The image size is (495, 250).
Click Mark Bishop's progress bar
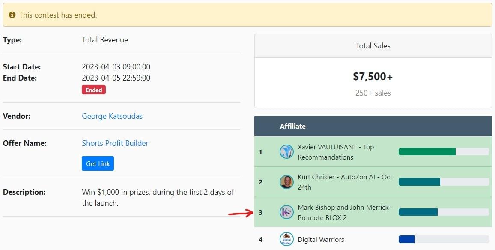418,212
